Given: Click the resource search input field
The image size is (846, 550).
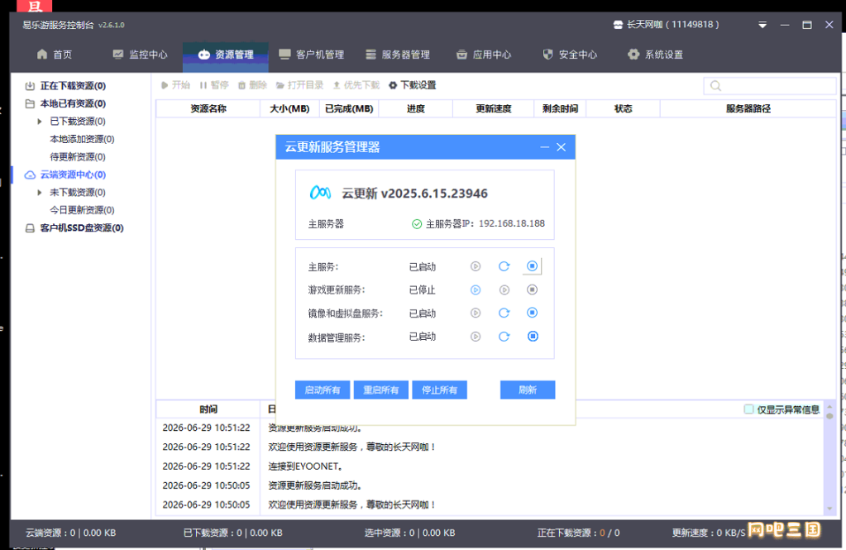Looking at the screenshot, I should [x=770, y=86].
